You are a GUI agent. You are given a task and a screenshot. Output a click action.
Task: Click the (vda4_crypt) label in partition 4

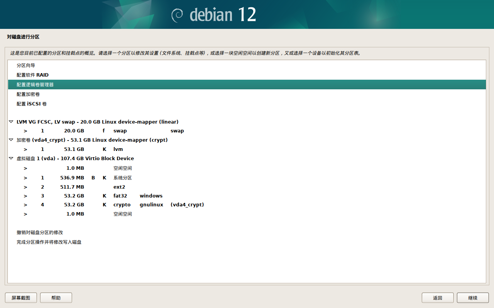click(187, 205)
